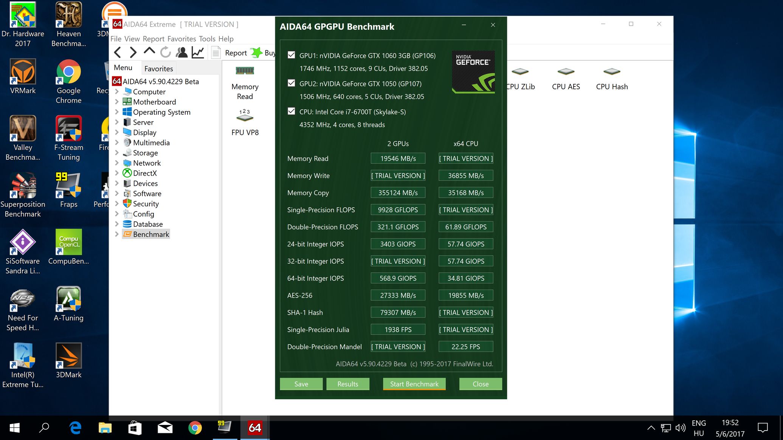
Task: Click the Up arrow in AIDA64 toolbar
Action: [x=149, y=52]
